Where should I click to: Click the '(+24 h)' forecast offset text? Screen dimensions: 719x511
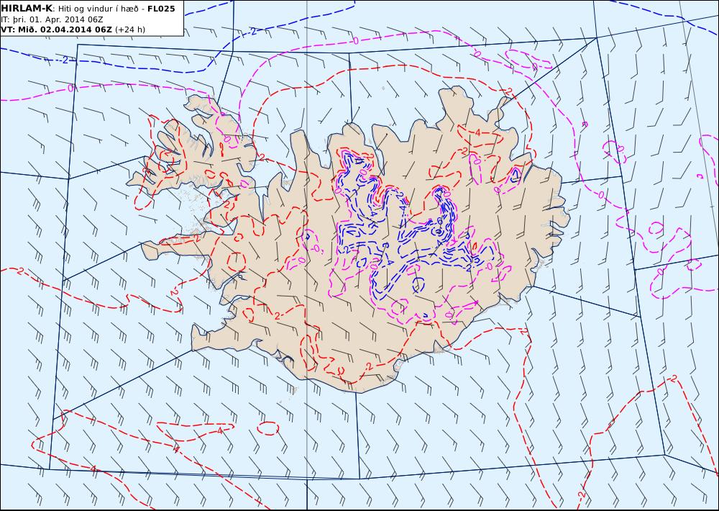[x=129, y=30]
